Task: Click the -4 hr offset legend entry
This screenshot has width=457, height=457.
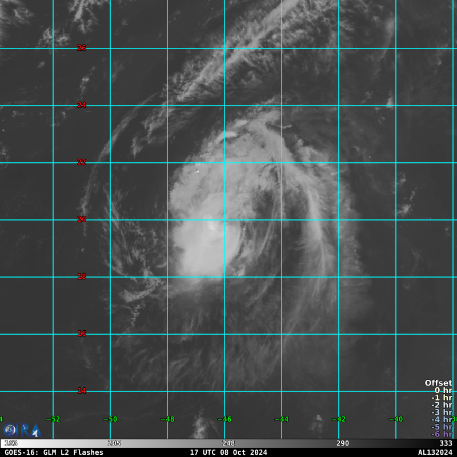Action: (442, 419)
